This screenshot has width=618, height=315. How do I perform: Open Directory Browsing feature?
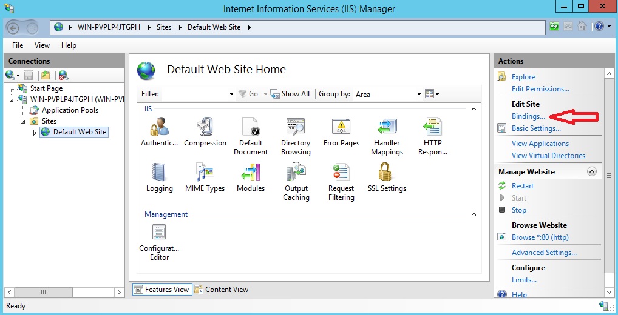pos(296,136)
